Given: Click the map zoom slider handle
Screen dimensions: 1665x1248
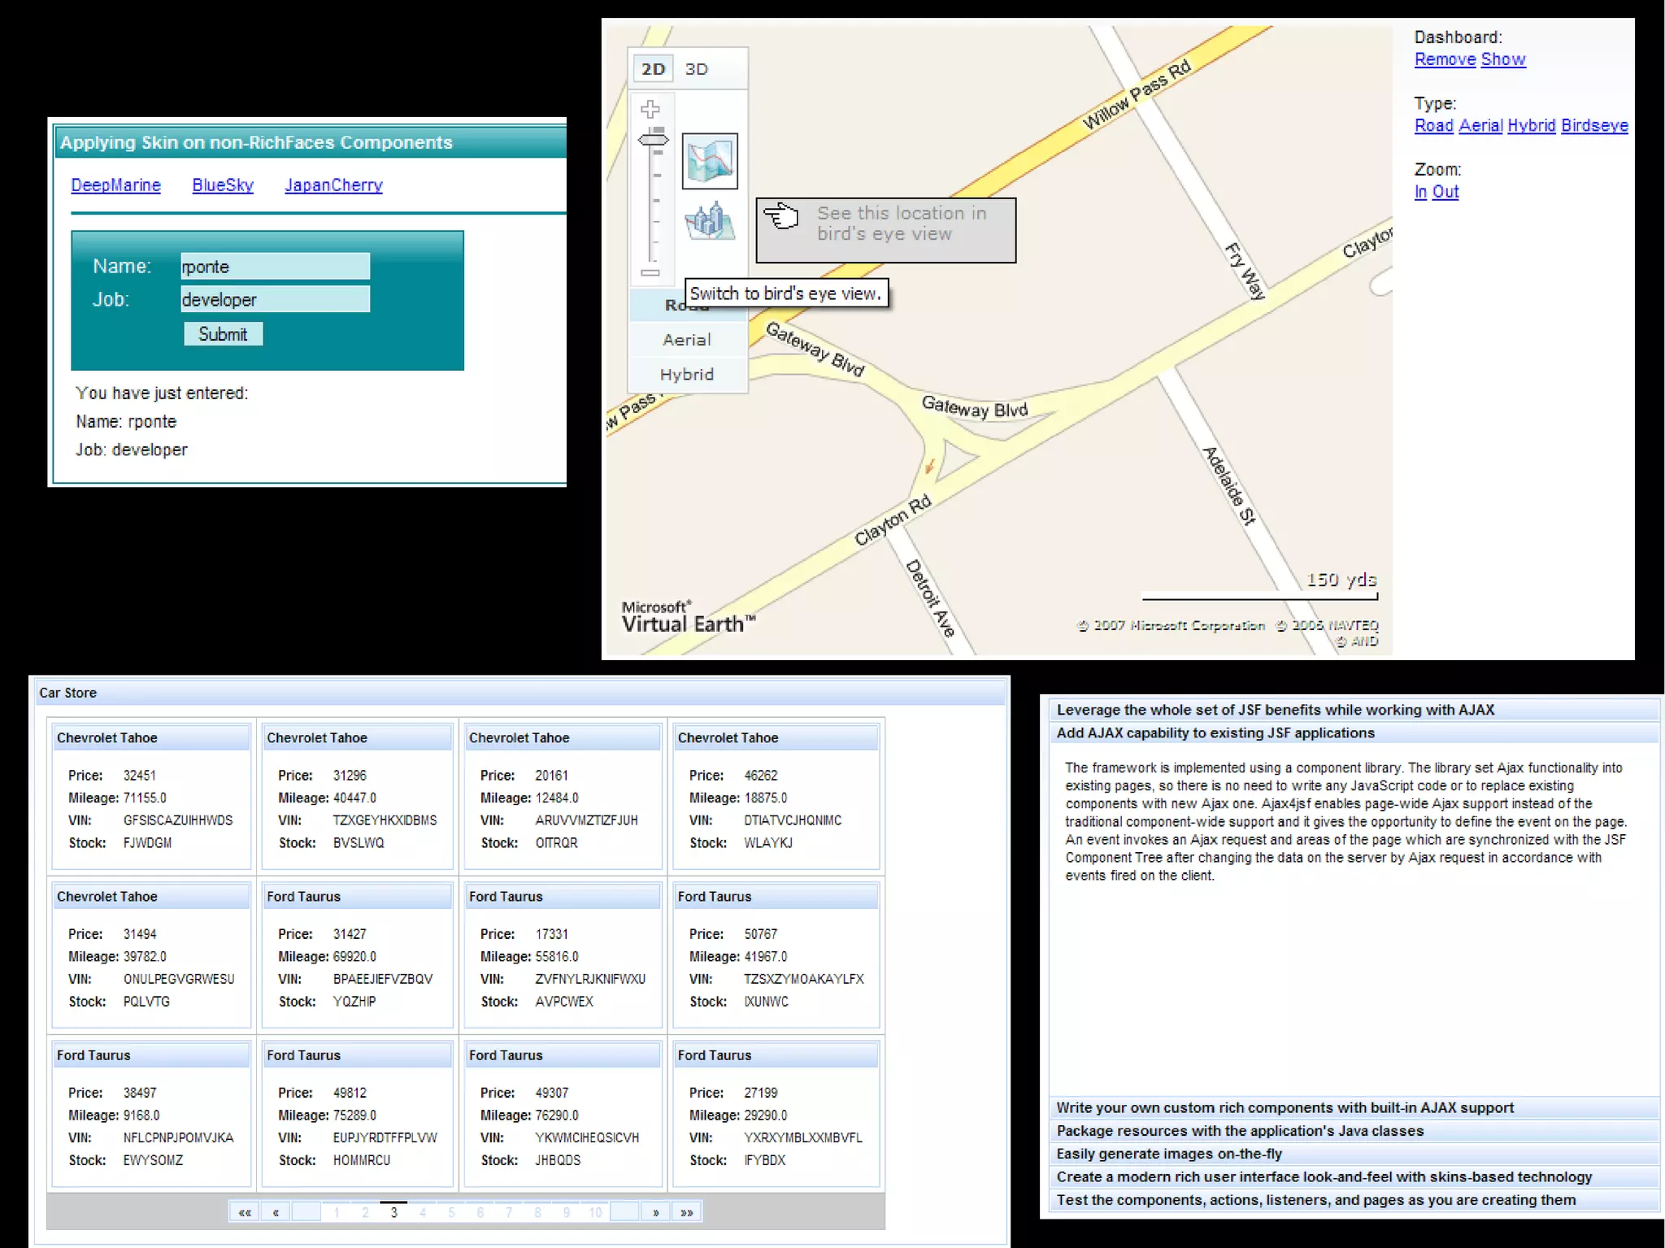Looking at the screenshot, I should click(x=652, y=140).
